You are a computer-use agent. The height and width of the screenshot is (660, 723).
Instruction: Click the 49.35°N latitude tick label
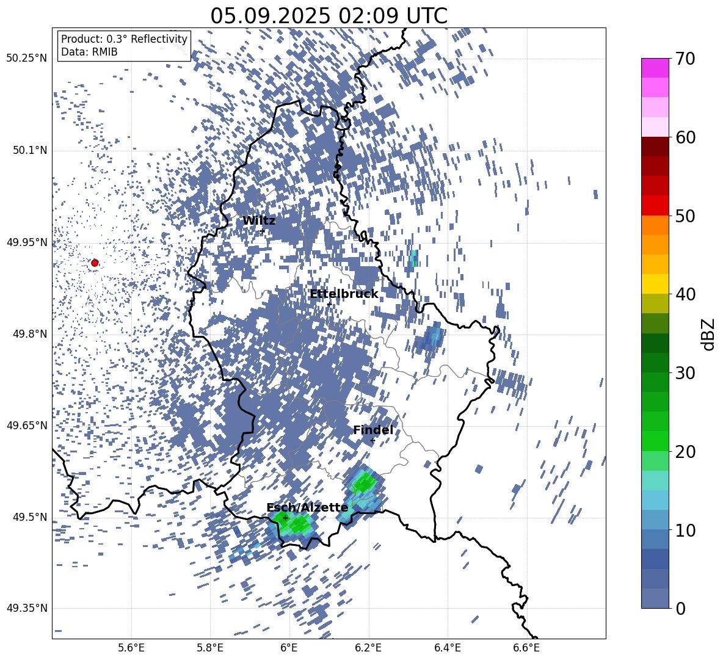pyautogui.click(x=27, y=608)
